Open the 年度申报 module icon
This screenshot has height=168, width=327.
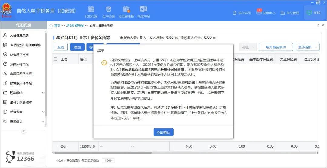point(144,12)
